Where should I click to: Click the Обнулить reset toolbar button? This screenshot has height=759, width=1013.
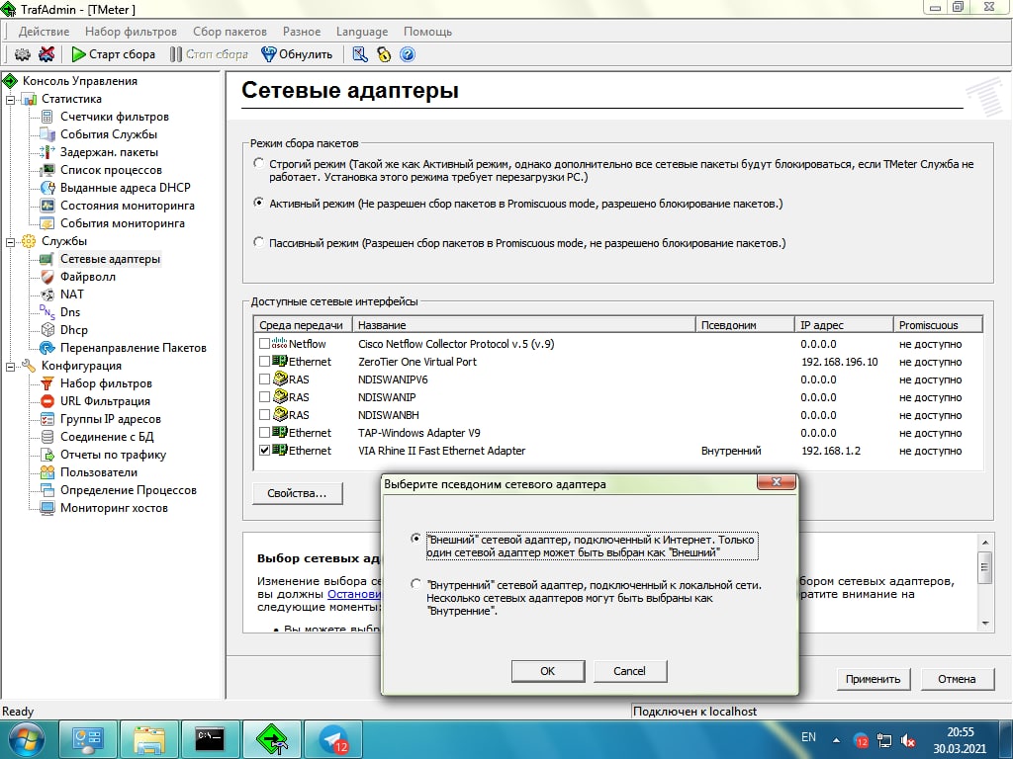tap(297, 54)
